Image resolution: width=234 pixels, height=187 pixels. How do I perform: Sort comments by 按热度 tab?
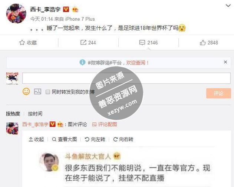[x=13, y=114]
